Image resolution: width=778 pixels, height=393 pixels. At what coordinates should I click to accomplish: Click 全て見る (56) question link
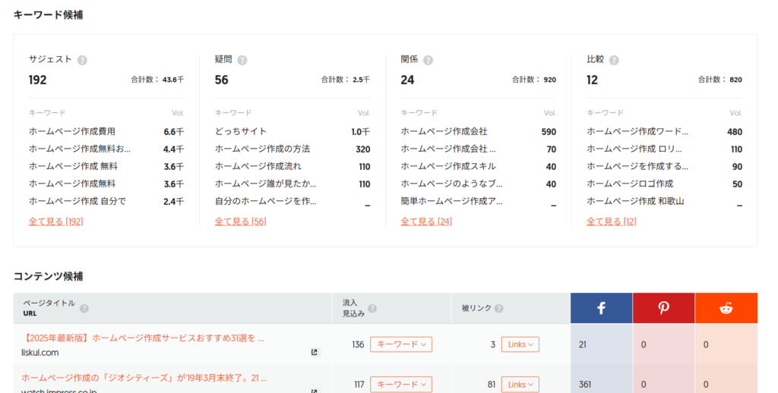(x=240, y=222)
